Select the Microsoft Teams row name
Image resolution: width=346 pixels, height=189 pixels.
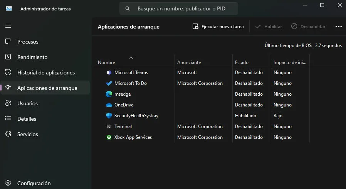tap(131, 73)
